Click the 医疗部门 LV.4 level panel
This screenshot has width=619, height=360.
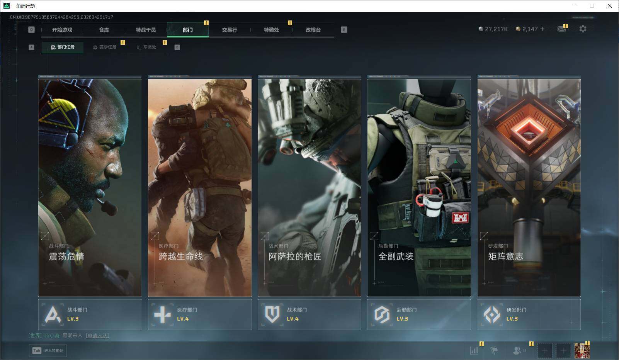click(200, 314)
